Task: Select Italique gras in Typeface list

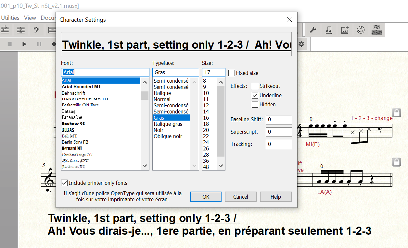Action: pos(168,124)
